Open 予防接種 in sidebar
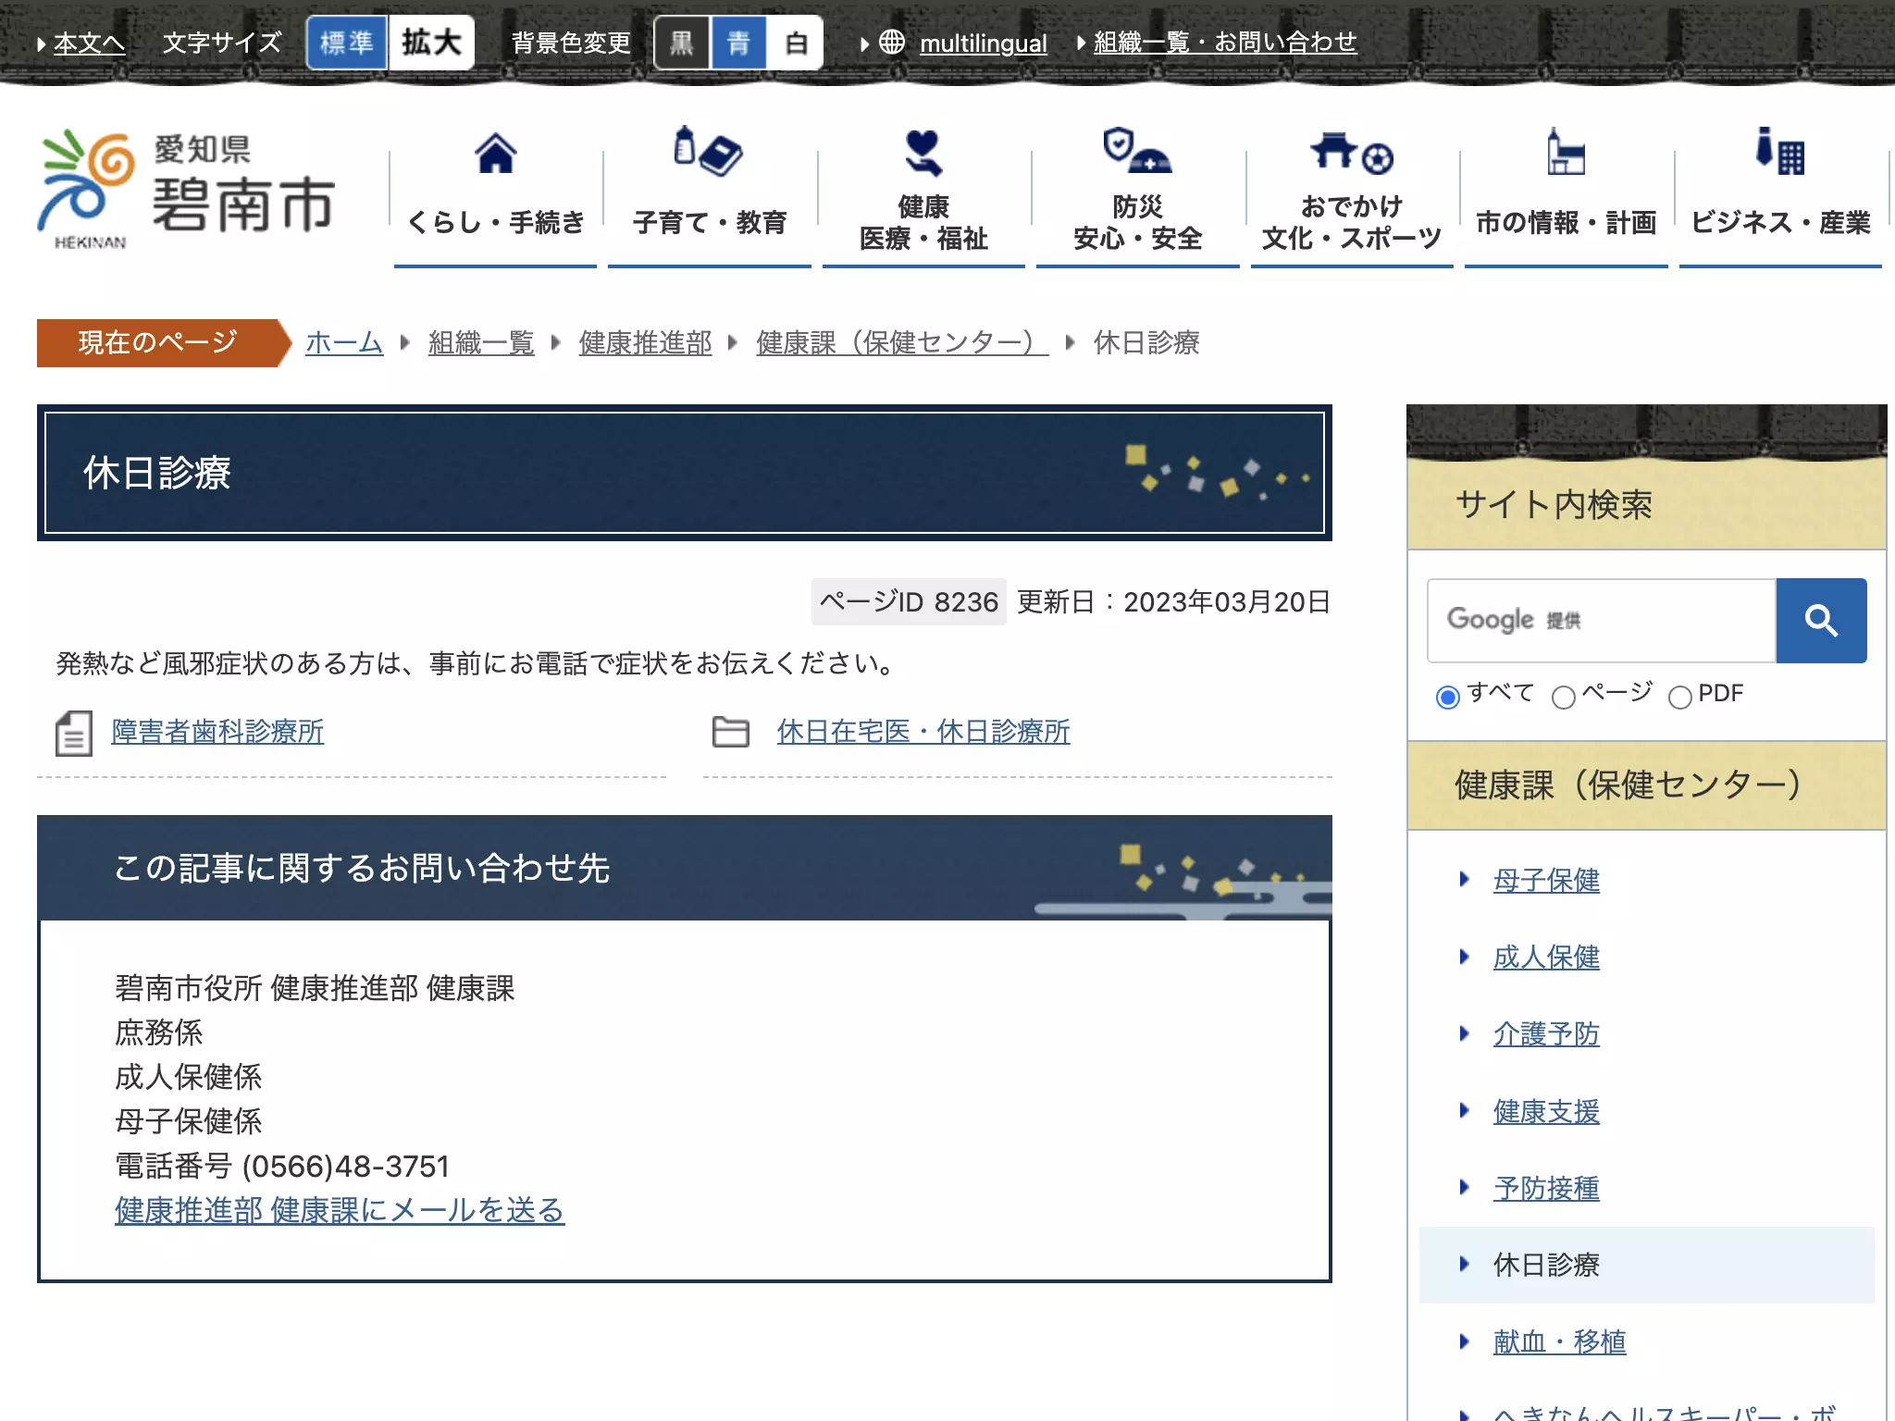 (x=1546, y=1188)
